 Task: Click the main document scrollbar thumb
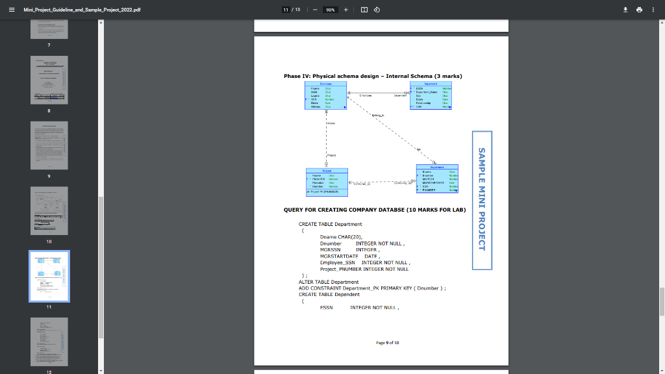coord(662,301)
